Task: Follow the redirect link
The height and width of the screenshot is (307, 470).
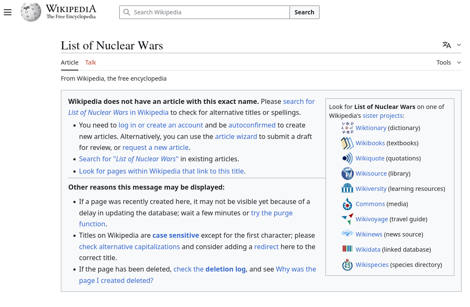Action: tap(266, 247)
